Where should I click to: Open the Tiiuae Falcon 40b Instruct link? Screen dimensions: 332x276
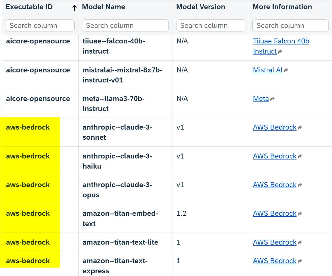coord(281,46)
